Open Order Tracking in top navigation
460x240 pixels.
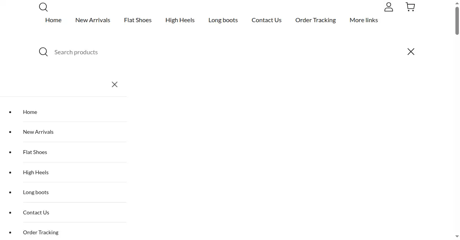click(315, 20)
